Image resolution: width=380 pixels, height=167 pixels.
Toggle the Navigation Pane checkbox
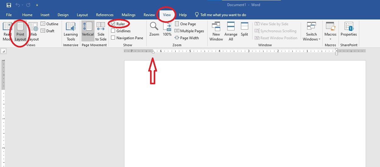point(113,38)
